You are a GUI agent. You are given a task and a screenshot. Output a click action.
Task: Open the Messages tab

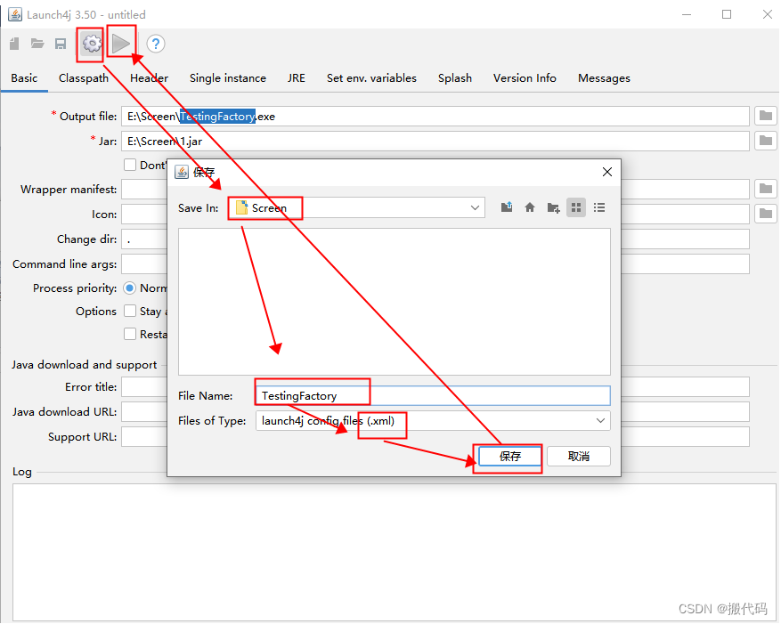point(604,78)
